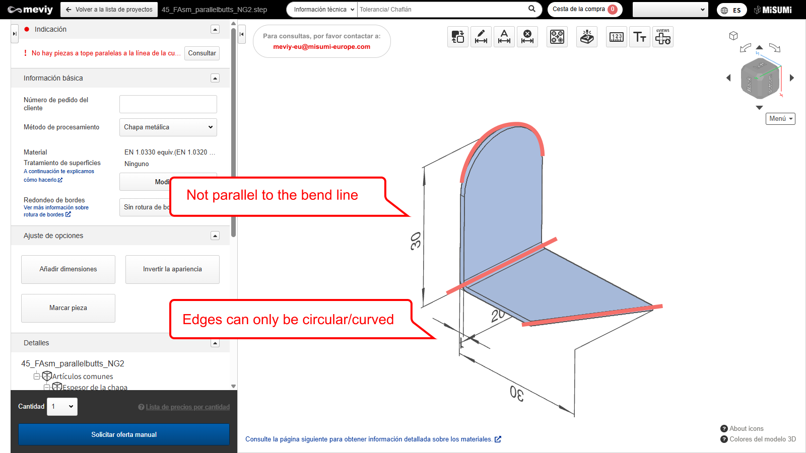This screenshot has width=806, height=453.
Task: Open the Método de procesamiento dropdown
Action: point(168,127)
